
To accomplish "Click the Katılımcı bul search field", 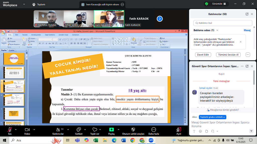I will tap(223, 23).
